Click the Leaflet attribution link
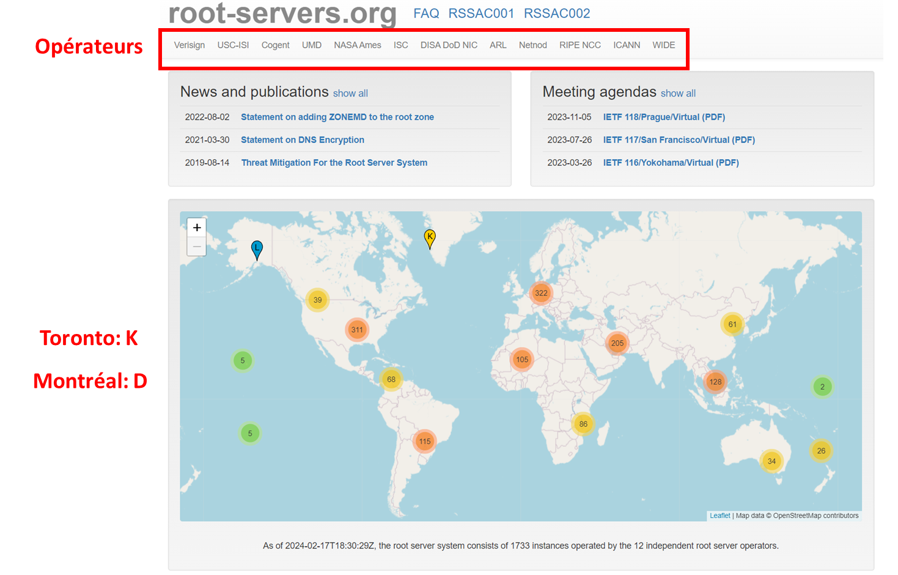 pos(720,516)
